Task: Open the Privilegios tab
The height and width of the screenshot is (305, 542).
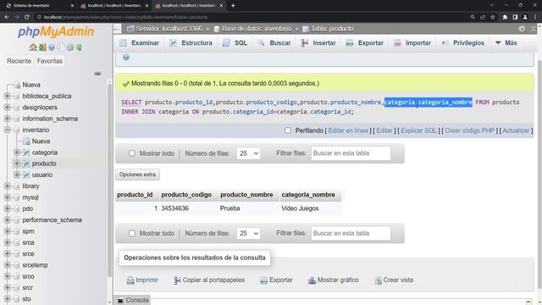Action: 463,43
